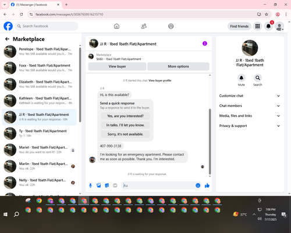This screenshot has height=233, width=291.
Task: Open Mariel's 1bed 1bath conversation
Action: coord(40,150)
